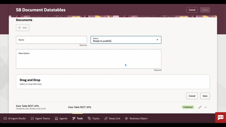Screen dimensions: 226x127
Task: Click the Drag and Drop file area
Action: [113, 81]
